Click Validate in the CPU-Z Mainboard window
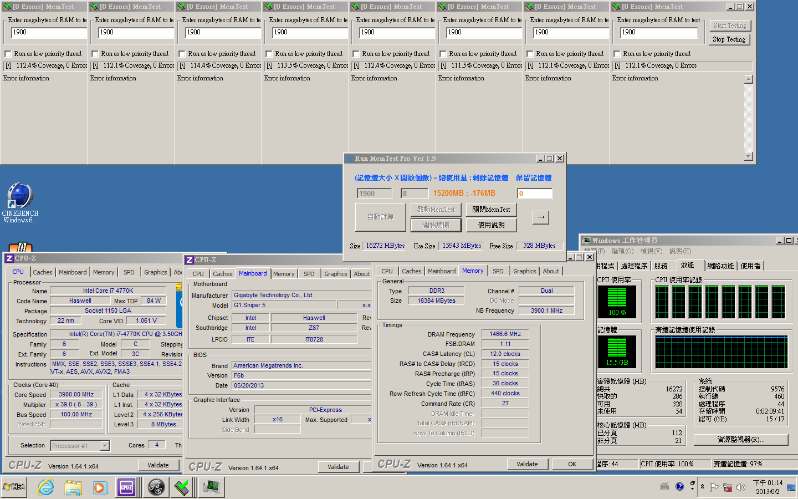Viewport: 798px width, 499px height. pos(338,467)
